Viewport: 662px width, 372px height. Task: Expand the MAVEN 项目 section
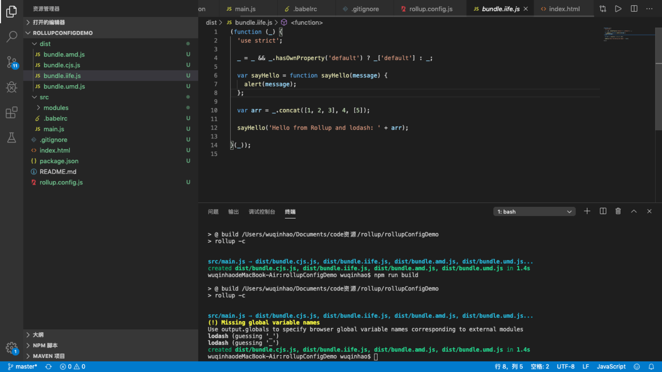(x=111, y=356)
